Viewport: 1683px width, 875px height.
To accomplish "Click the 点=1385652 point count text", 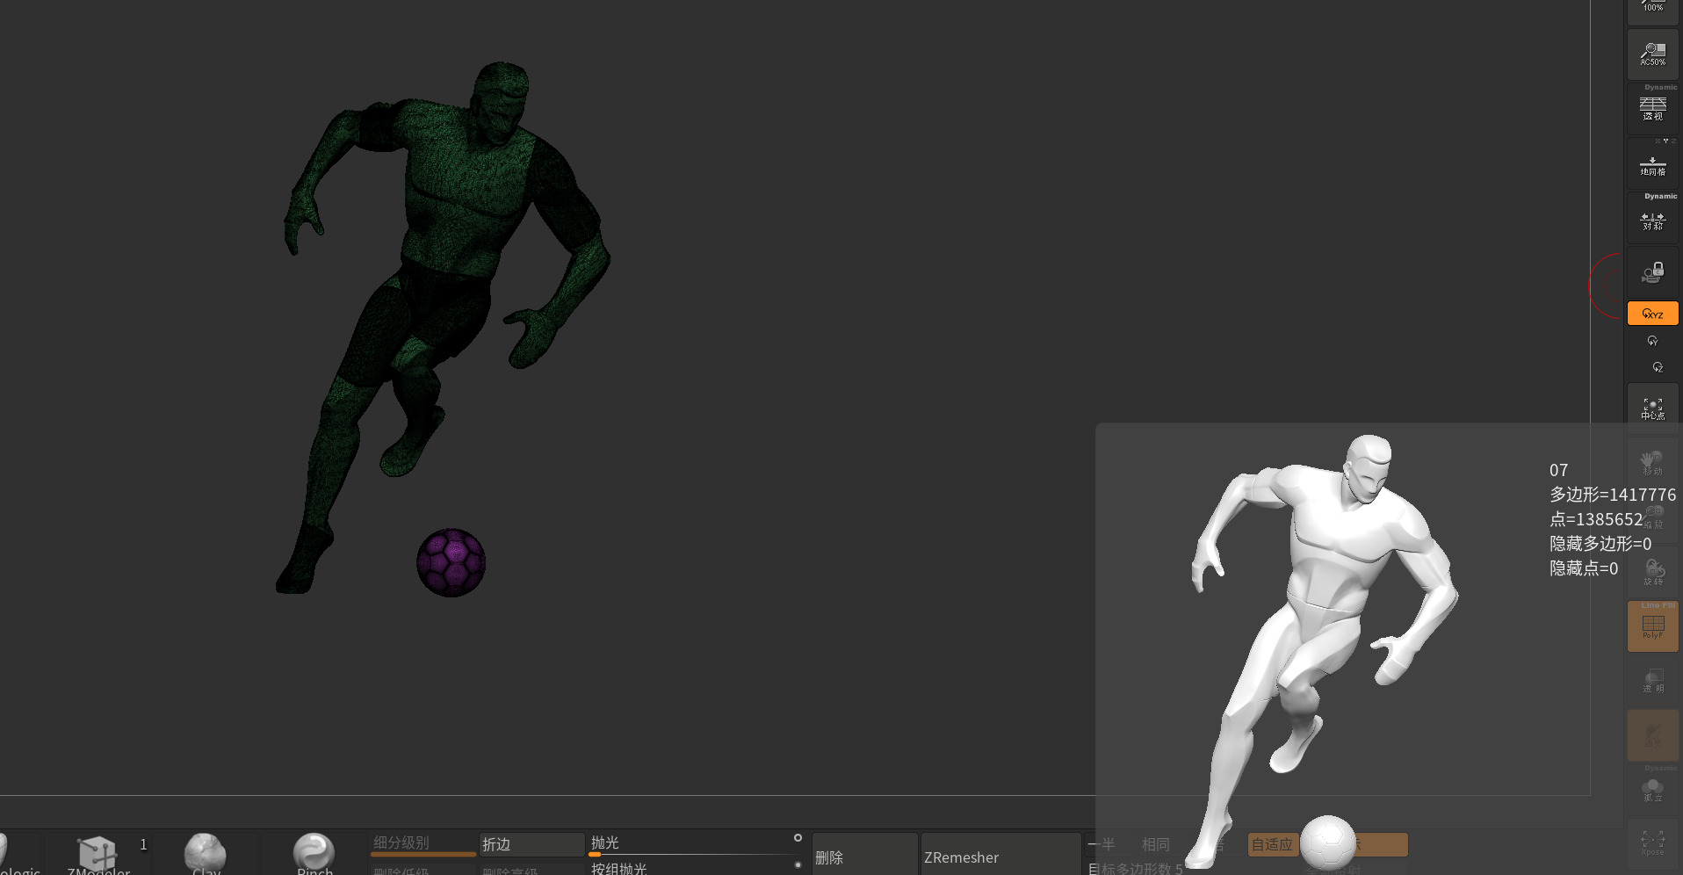I will click(x=1596, y=519).
